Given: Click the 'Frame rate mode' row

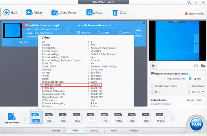Looking at the screenshot, I should click(71, 85).
